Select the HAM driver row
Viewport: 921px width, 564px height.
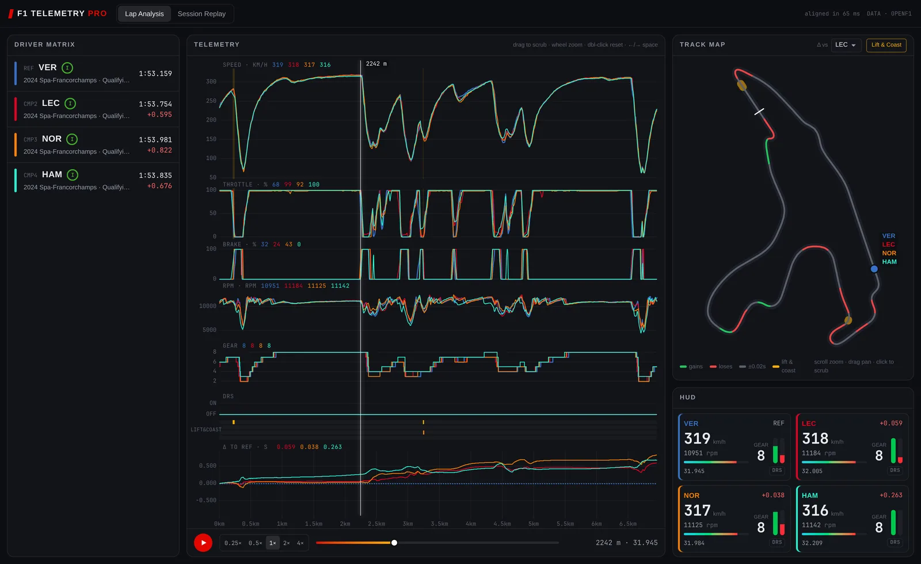pos(93,181)
